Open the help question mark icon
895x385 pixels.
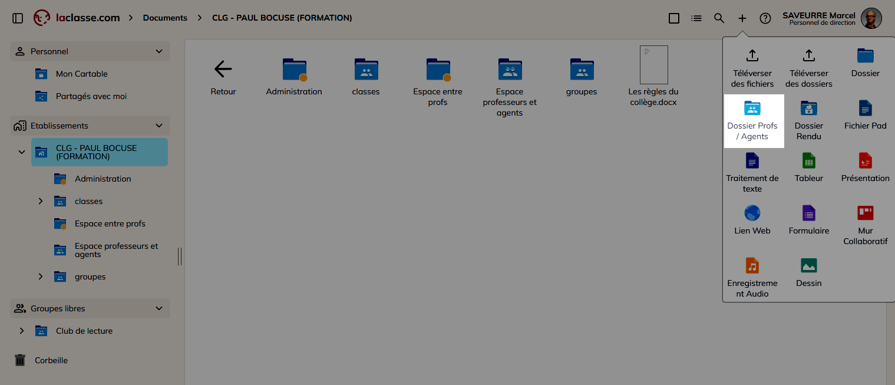765,18
